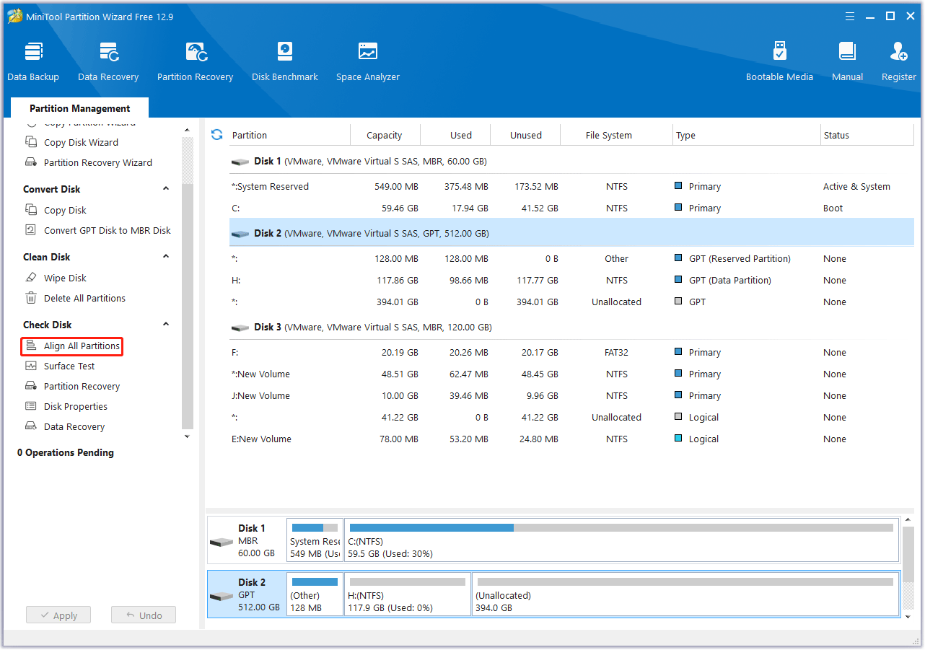Start the Disk Benchmark tool
The image size is (925, 650).
pos(284,61)
